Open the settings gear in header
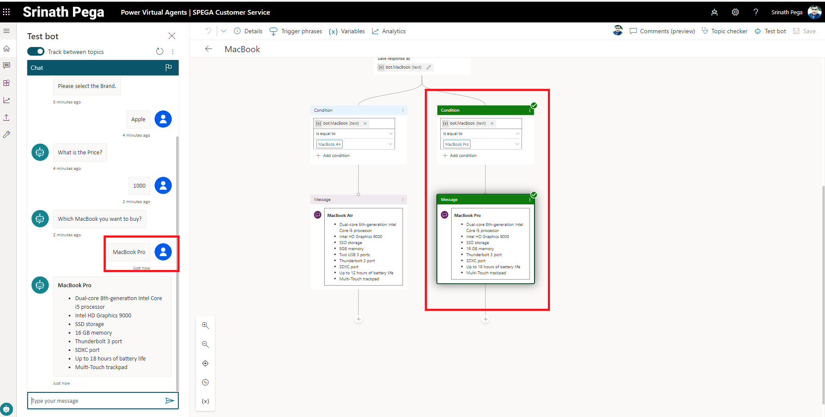 coord(735,12)
